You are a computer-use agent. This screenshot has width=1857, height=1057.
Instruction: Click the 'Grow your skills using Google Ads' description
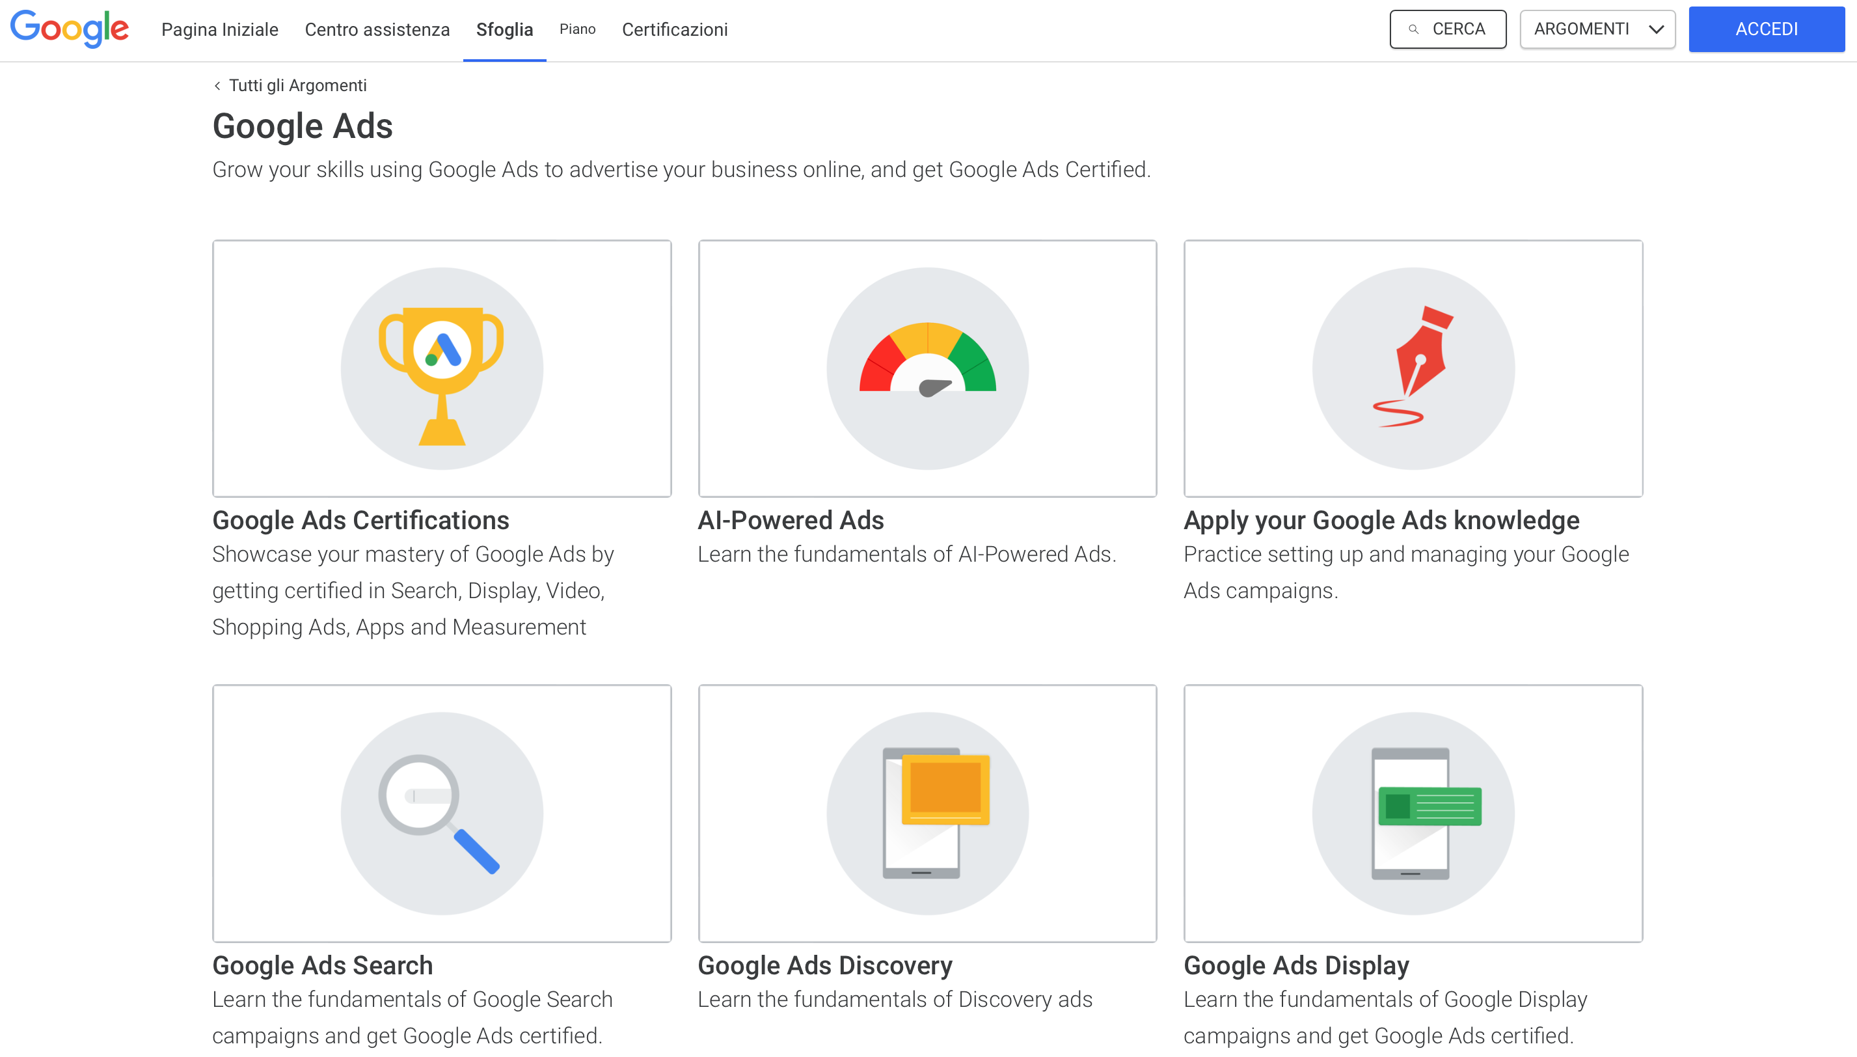(x=681, y=169)
